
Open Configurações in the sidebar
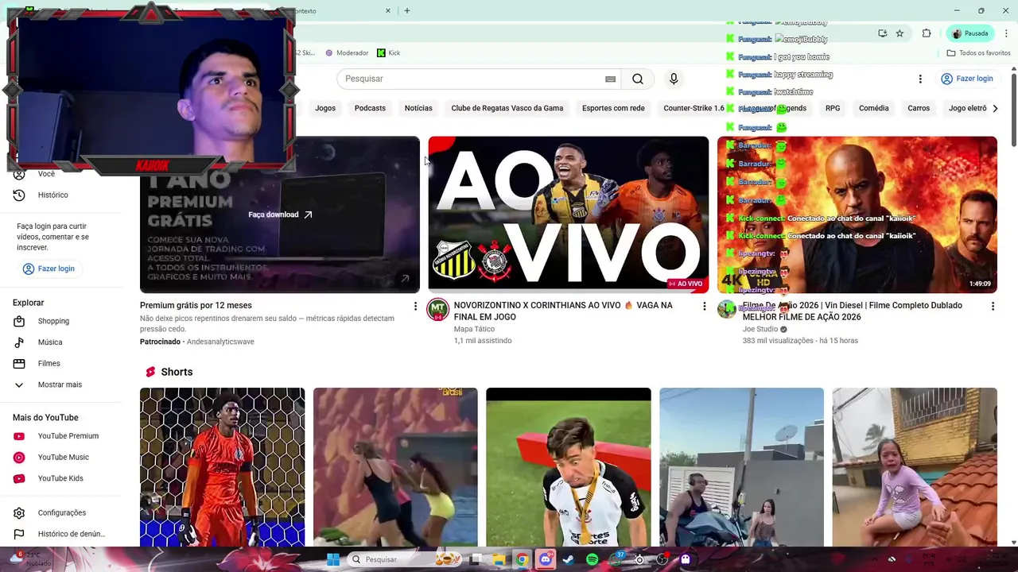click(x=61, y=513)
